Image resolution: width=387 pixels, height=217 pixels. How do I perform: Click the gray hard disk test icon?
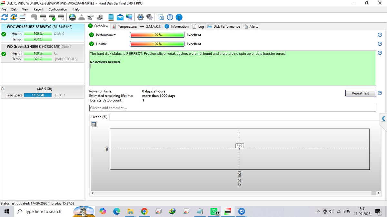[x=34, y=17]
